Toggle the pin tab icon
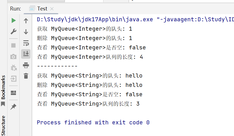 tap(13, 107)
